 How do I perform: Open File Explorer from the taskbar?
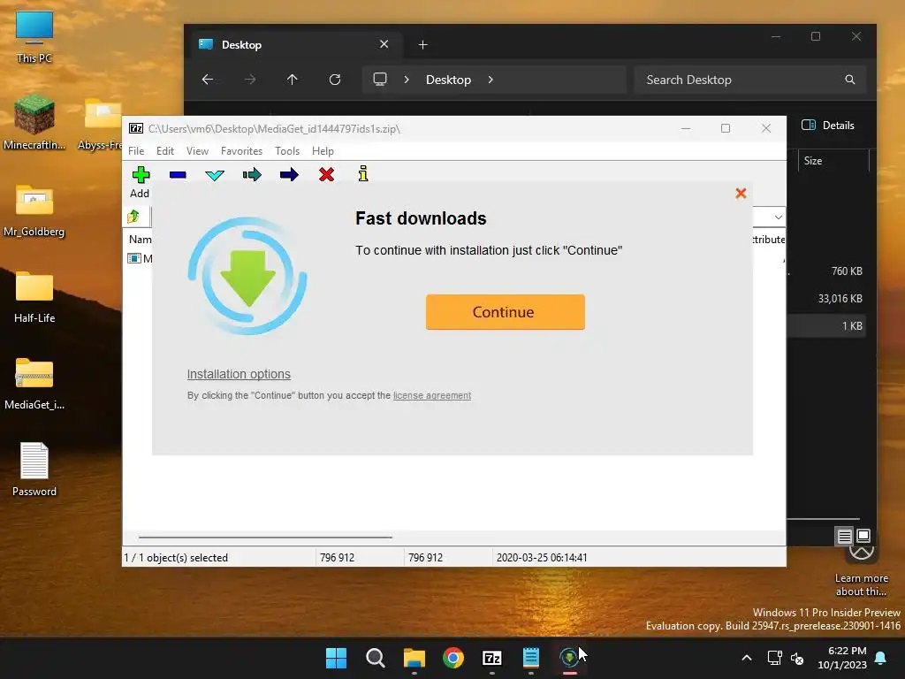tap(414, 658)
